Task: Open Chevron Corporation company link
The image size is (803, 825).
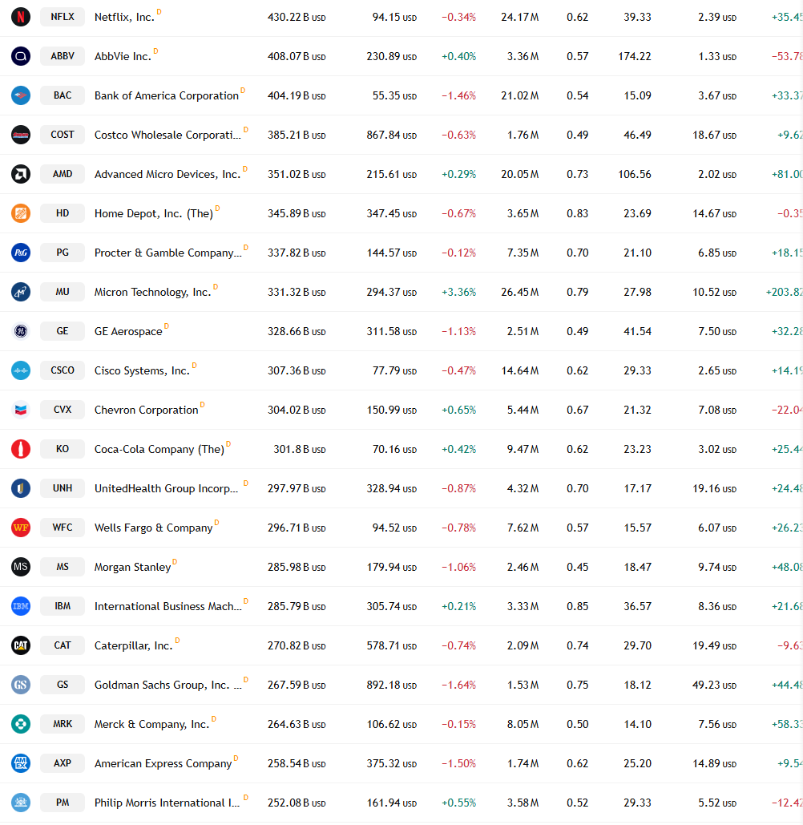Action: tap(146, 410)
